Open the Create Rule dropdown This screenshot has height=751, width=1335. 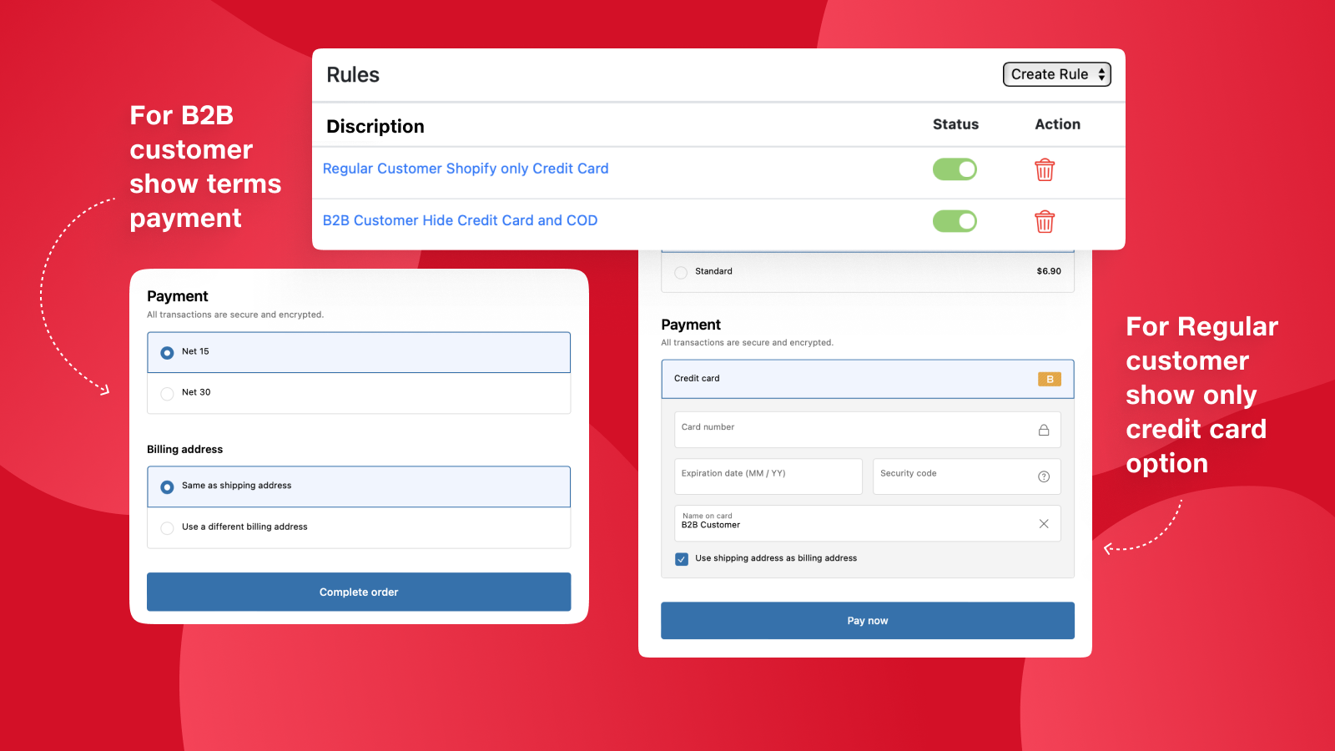click(1056, 74)
